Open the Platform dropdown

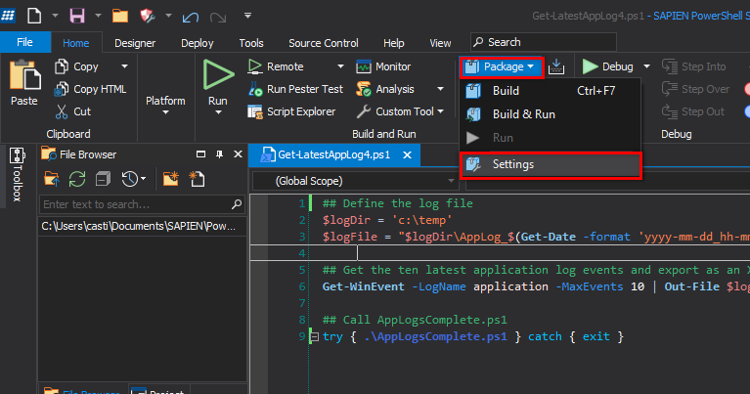[165, 105]
